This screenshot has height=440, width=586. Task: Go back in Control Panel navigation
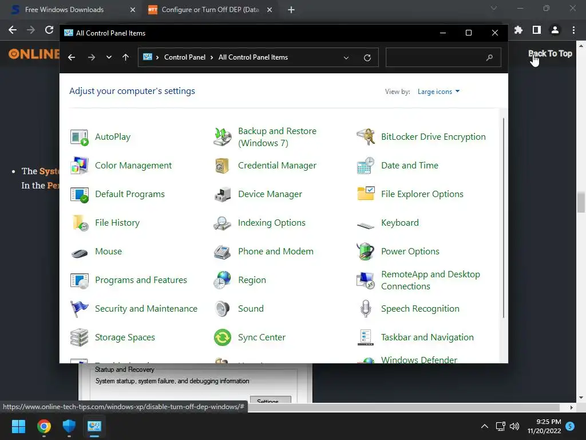(72, 57)
